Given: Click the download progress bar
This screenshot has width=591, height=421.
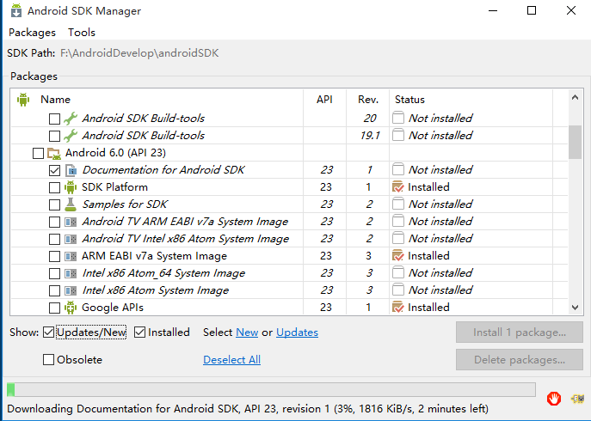Looking at the screenshot, I should pyautogui.click(x=271, y=390).
